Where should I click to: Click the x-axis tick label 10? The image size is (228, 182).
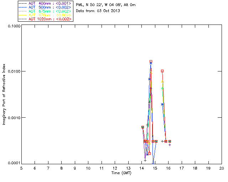coord(88,168)
